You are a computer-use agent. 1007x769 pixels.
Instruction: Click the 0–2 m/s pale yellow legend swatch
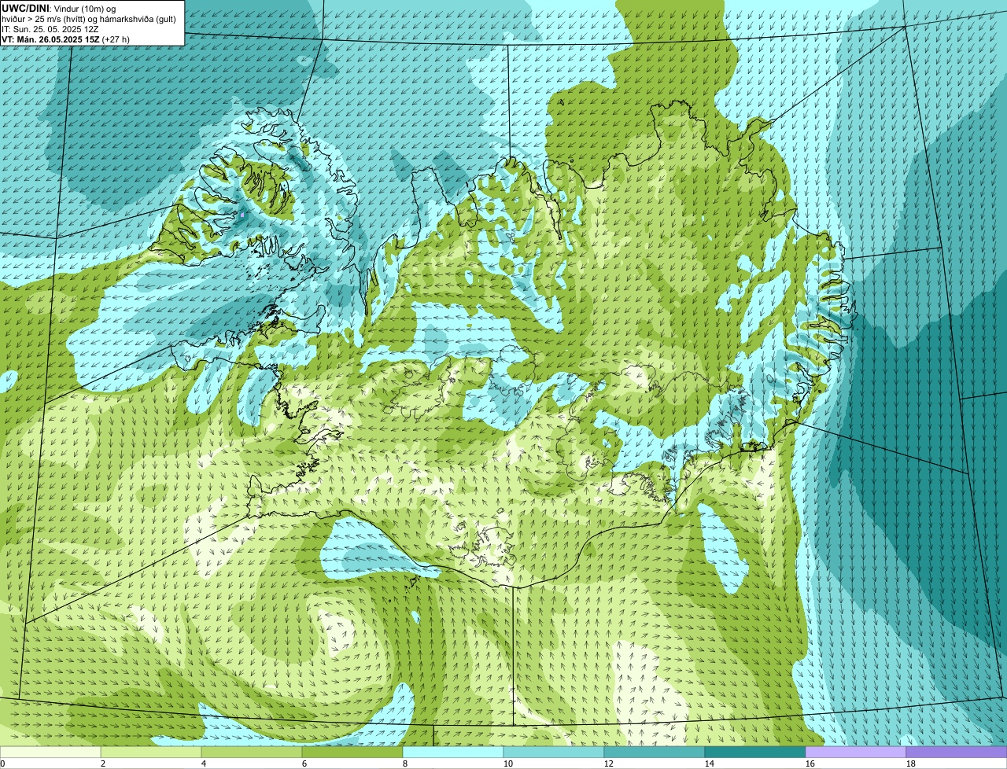(50, 752)
